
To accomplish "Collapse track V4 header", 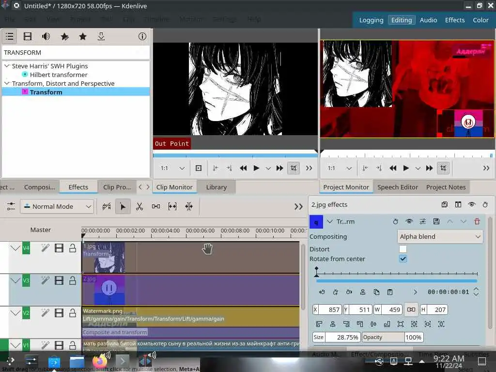I will click(x=15, y=248).
